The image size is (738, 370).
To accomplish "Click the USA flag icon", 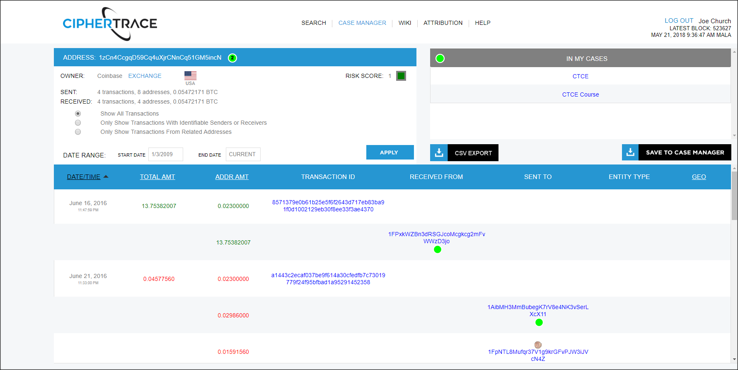I will [x=190, y=75].
